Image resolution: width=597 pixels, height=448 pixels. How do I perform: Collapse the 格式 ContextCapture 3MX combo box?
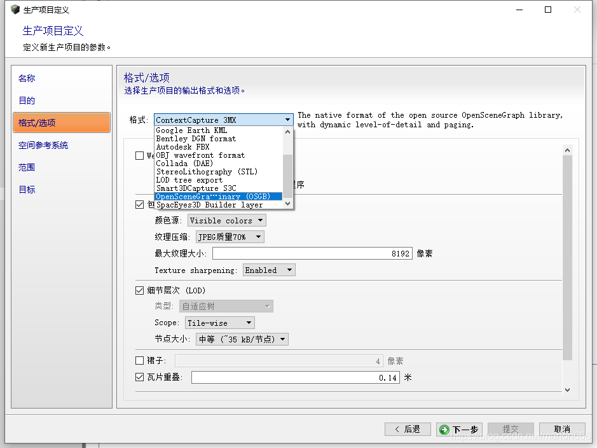[224, 120]
